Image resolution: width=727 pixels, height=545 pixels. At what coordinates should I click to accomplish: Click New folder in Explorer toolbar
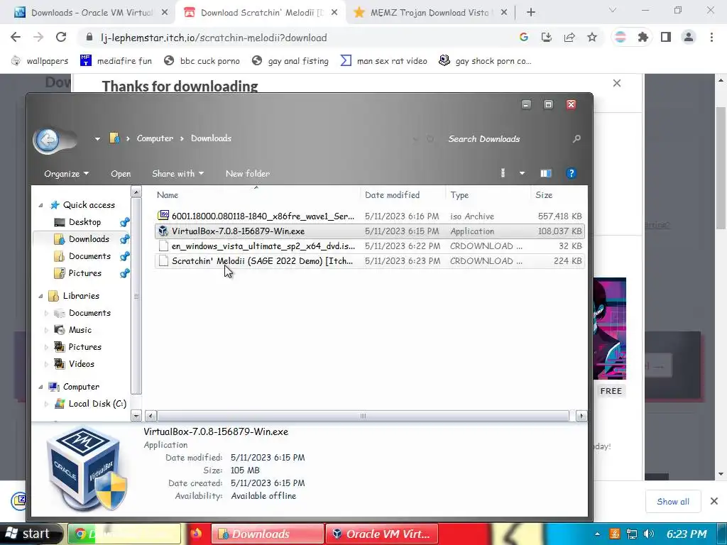[248, 174]
